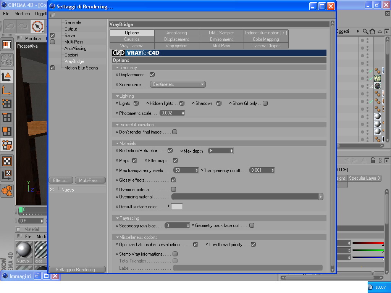This screenshot has height=293, width=391.
Task: Enable Show GI only checkbox
Action: (265, 103)
